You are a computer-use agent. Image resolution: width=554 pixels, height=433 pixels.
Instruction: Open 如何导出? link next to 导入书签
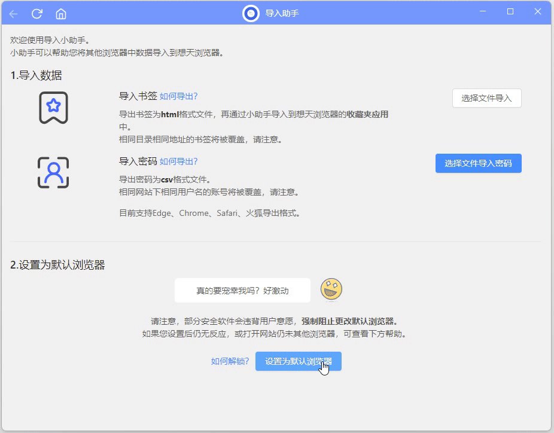coord(178,96)
